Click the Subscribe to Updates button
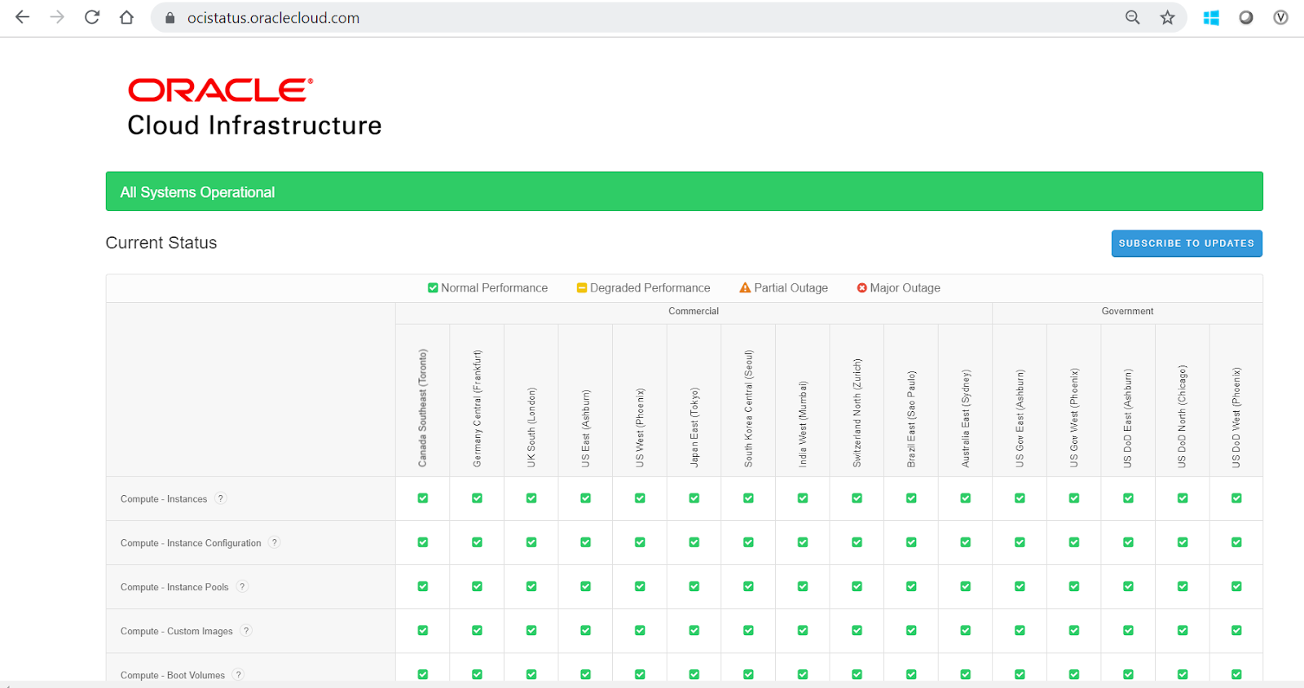This screenshot has height=688, width=1304. point(1187,243)
